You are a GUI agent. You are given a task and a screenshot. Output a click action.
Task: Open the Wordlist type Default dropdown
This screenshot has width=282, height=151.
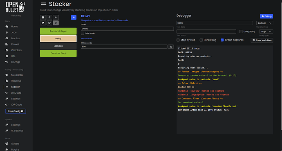264,23
